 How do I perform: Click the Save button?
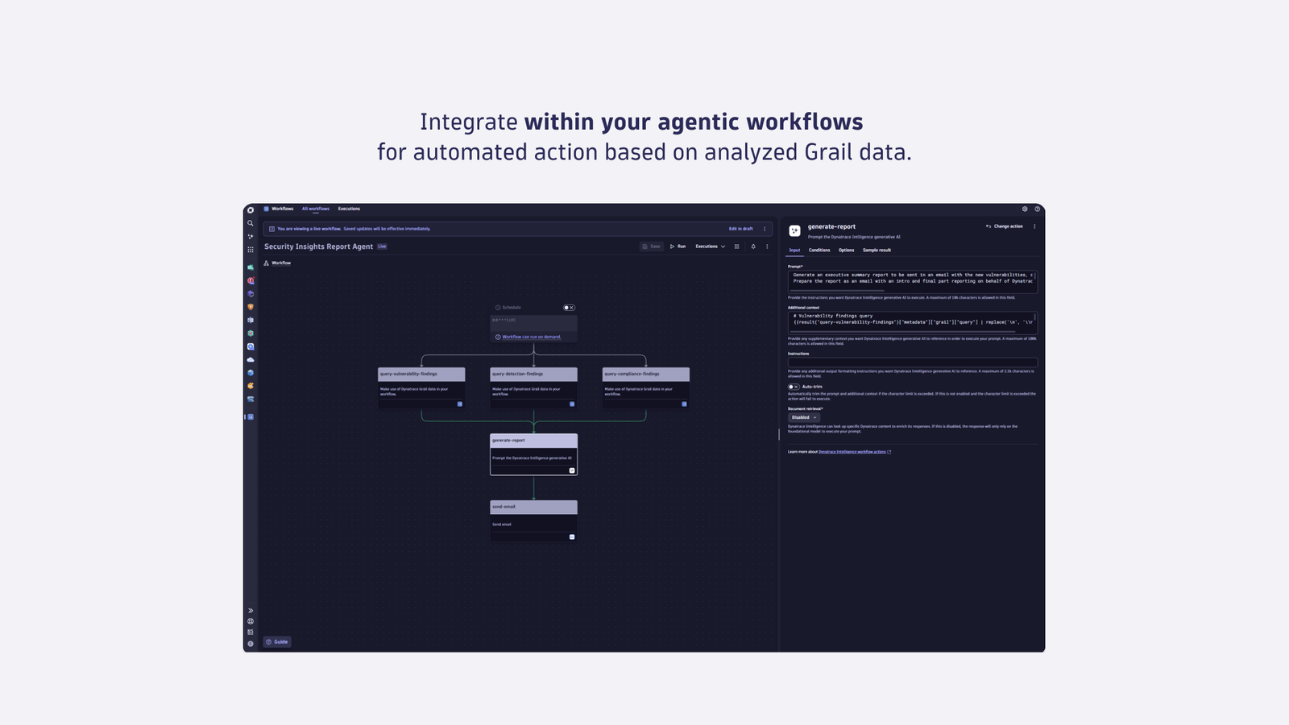[651, 246]
